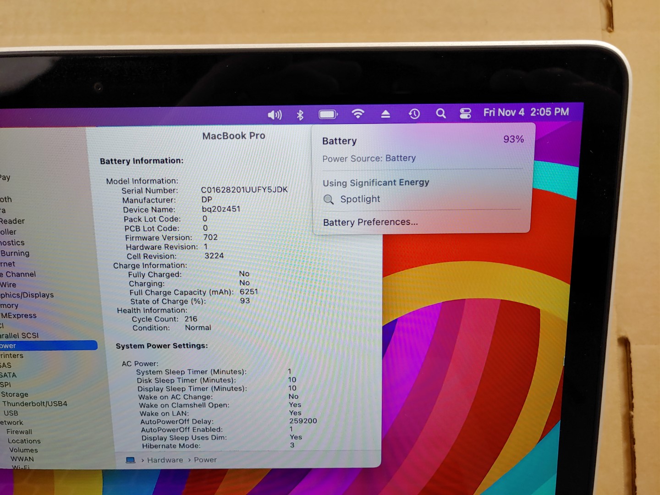Click Cell Revision value 3224

214,256
